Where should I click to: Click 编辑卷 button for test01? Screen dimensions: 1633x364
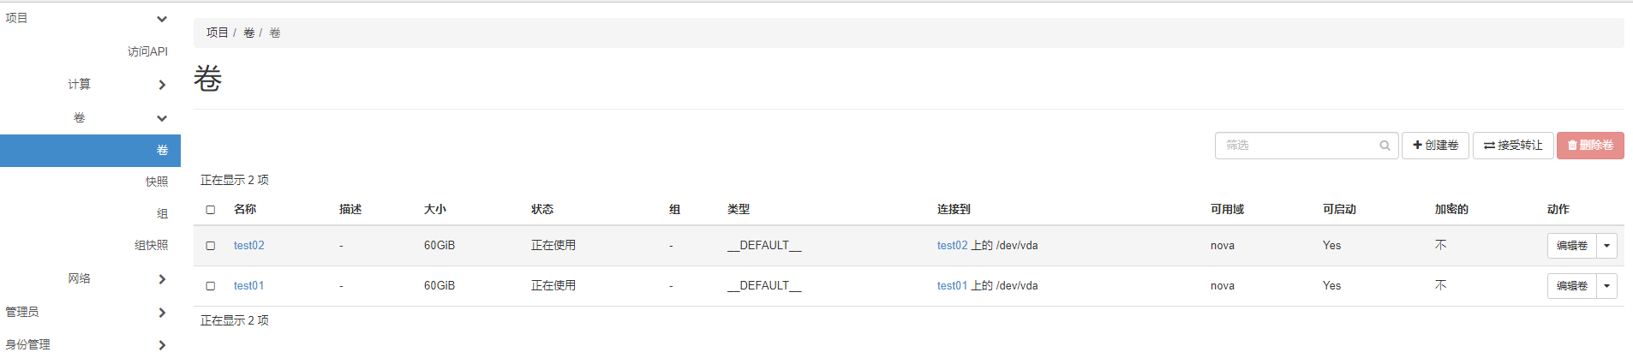(1571, 286)
